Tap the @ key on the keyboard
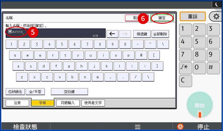Viewport: 223px width, 131px height. click(x=141, y=55)
